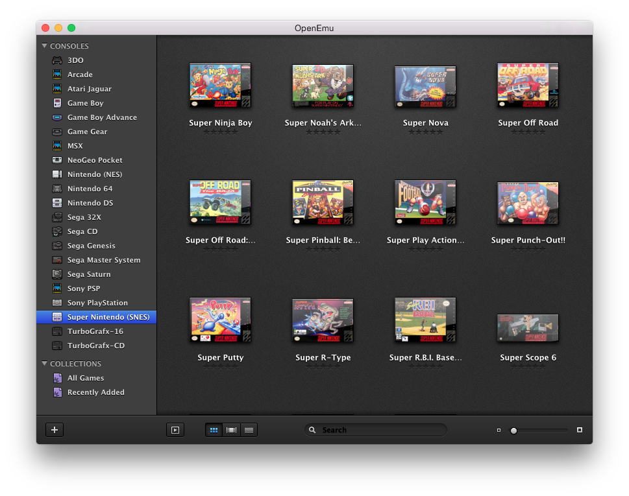This screenshot has width=629, height=496.
Task: Rate Super Nova with stars
Action: 426,132
